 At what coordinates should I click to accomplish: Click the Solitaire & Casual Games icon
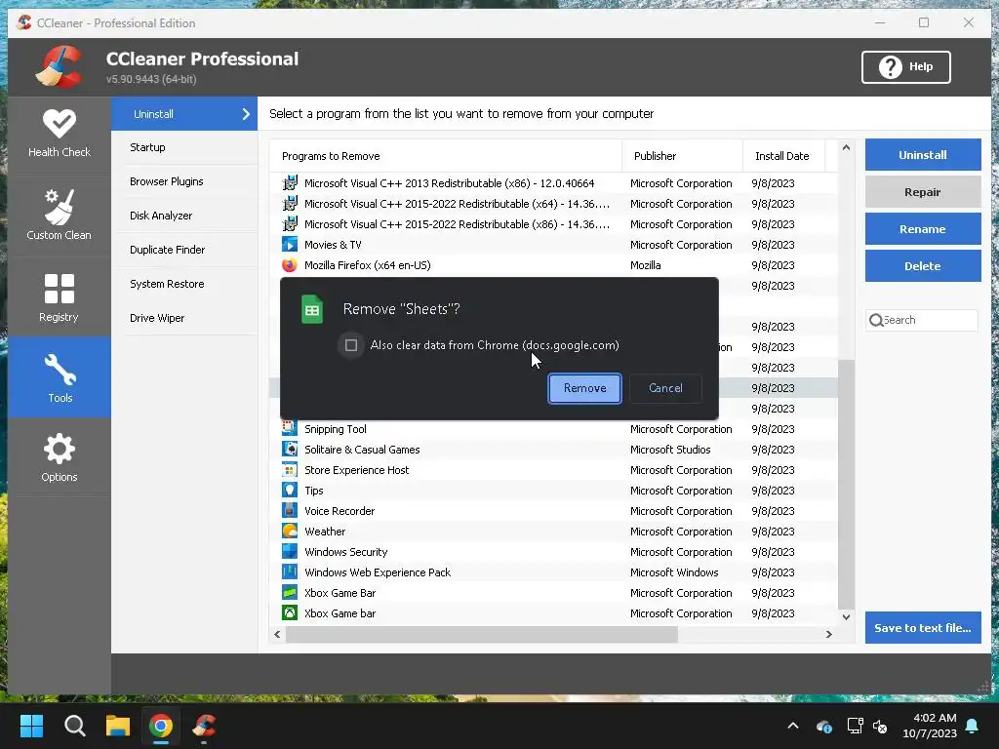pos(290,450)
